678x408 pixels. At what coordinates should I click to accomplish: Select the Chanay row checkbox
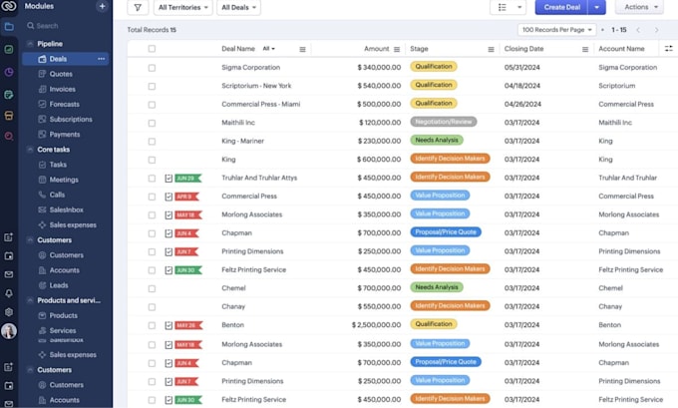[152, 307]
